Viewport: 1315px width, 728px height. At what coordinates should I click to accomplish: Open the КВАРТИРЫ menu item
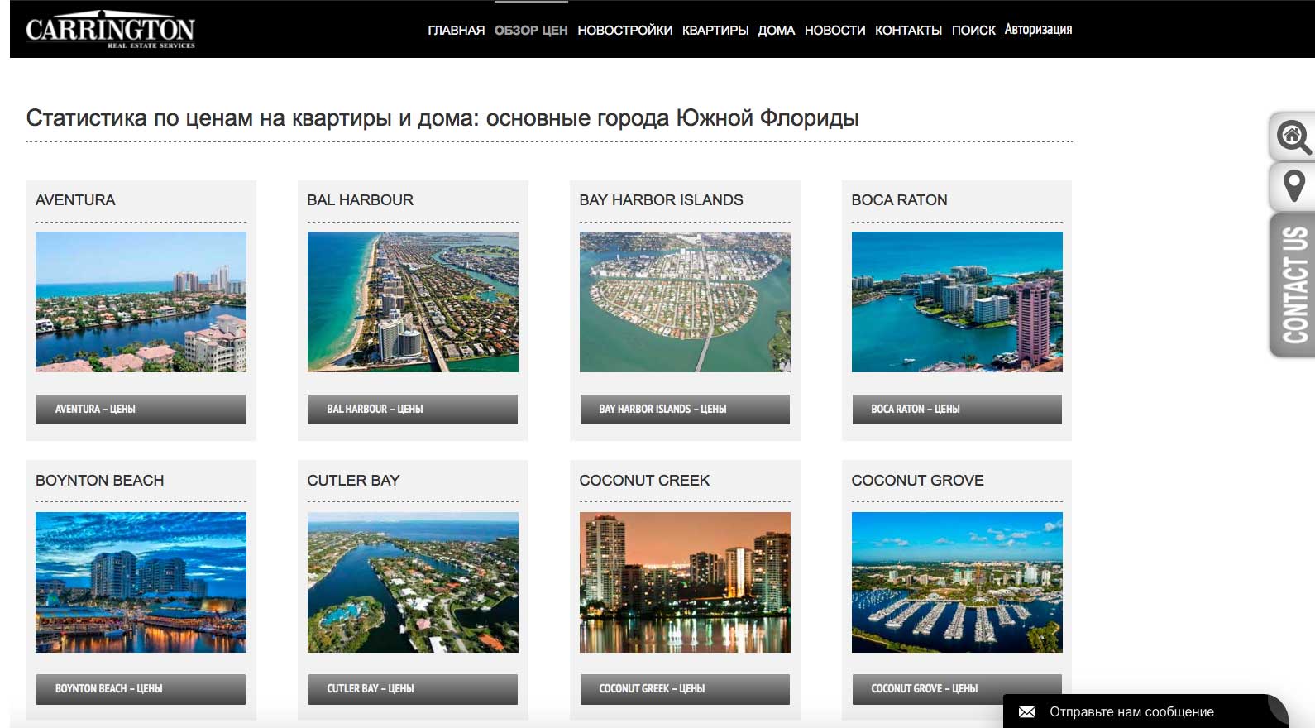[715, 31]
